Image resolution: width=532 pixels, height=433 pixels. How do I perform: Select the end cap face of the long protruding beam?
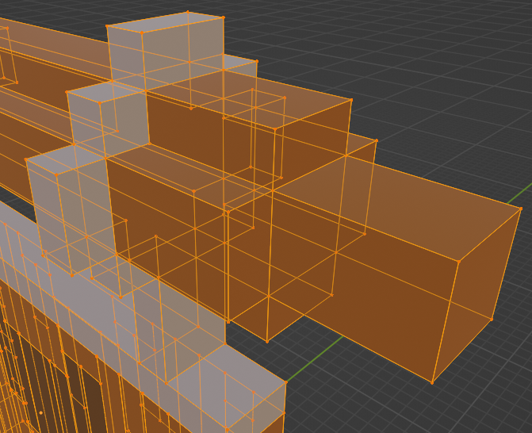pyautogui.click(x=475, y=295)
